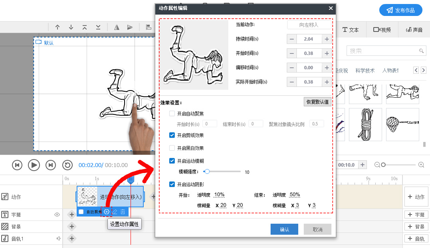The height and width of the screenshot is (248, 430).
Task: Click the pencil icon to edit the action
Action: (115, 212)
